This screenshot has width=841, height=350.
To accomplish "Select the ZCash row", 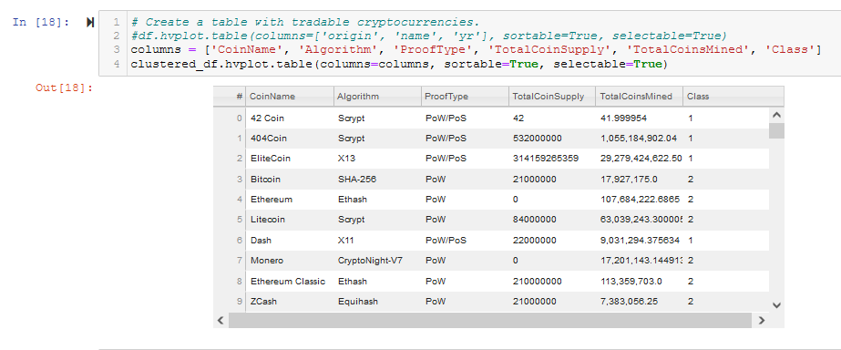I will point(491,302).
